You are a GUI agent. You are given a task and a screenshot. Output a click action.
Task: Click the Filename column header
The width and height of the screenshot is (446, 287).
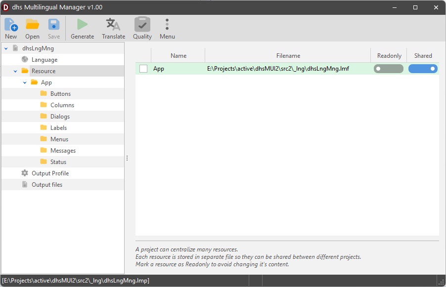coord(288,56)
